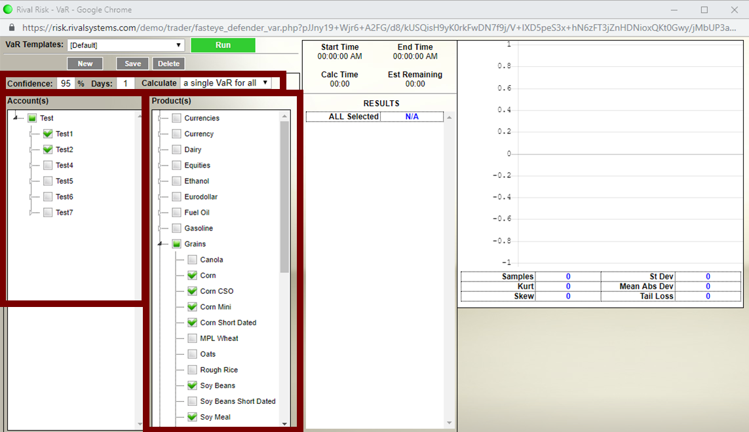Collapse the Grains product tree node
The image size is (749, 432).
point(161,244)
